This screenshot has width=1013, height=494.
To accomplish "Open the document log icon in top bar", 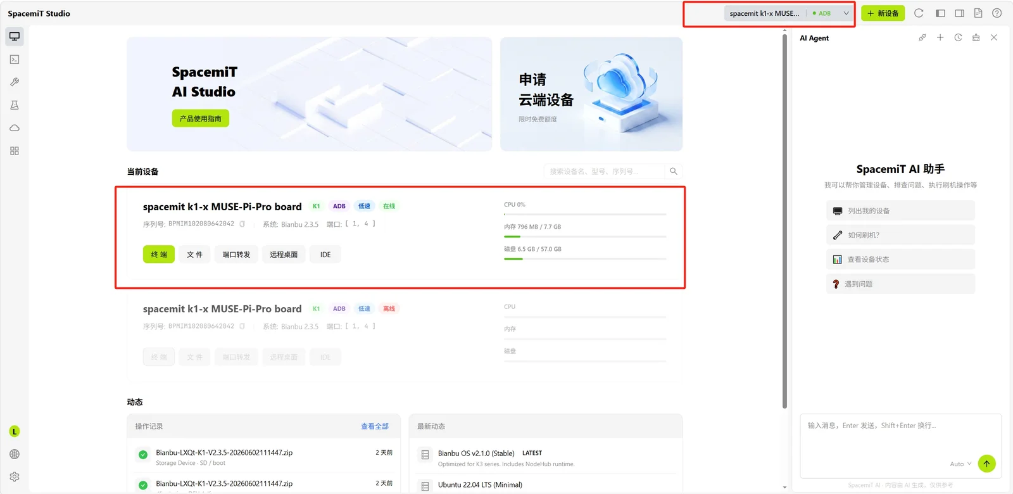I will coord(978,13).
